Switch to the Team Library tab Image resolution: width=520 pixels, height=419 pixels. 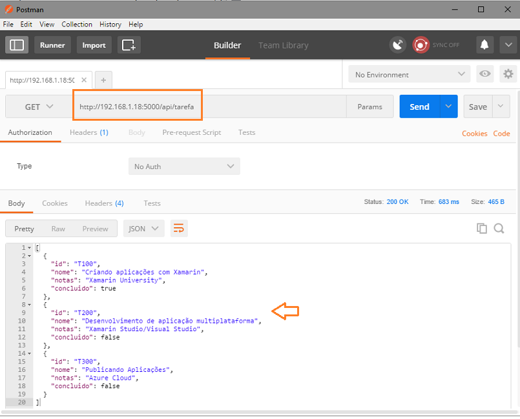pos(283,45)
